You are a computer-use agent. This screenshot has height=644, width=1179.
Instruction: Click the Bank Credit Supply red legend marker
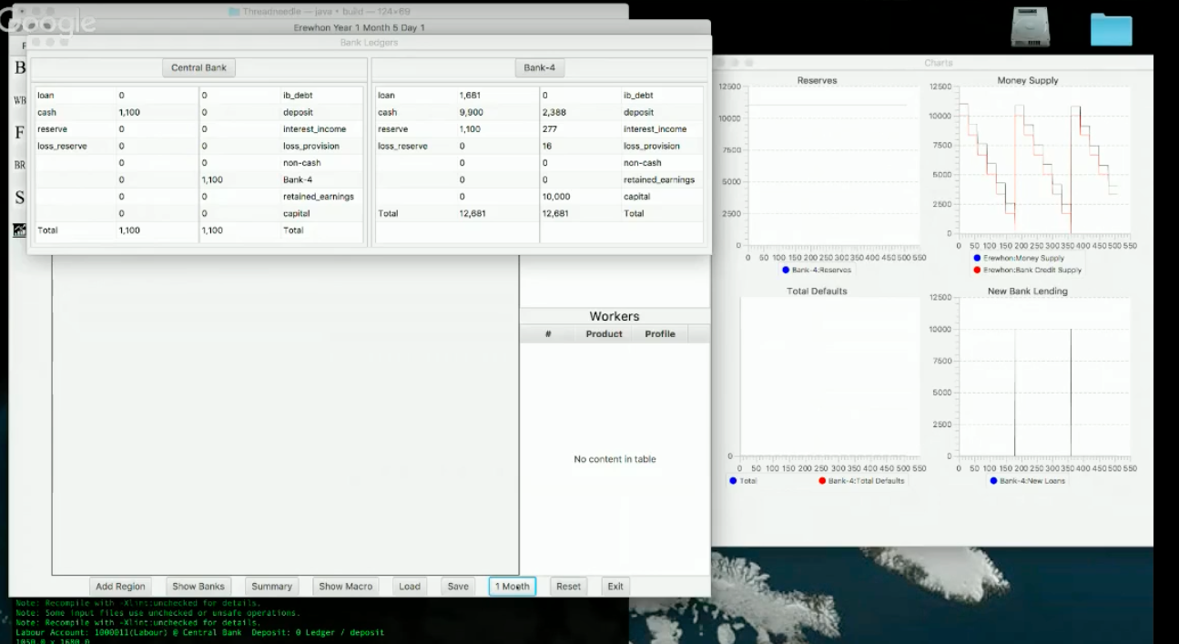[977, 271]
